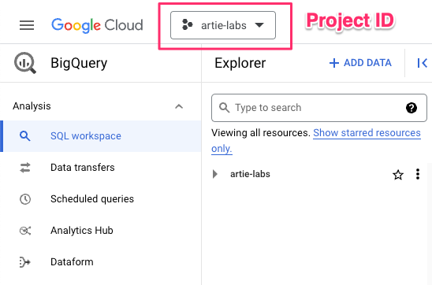Click the Google Cloud logo
Viewport: 432px width, 285px height.
[x=97, y=25]
